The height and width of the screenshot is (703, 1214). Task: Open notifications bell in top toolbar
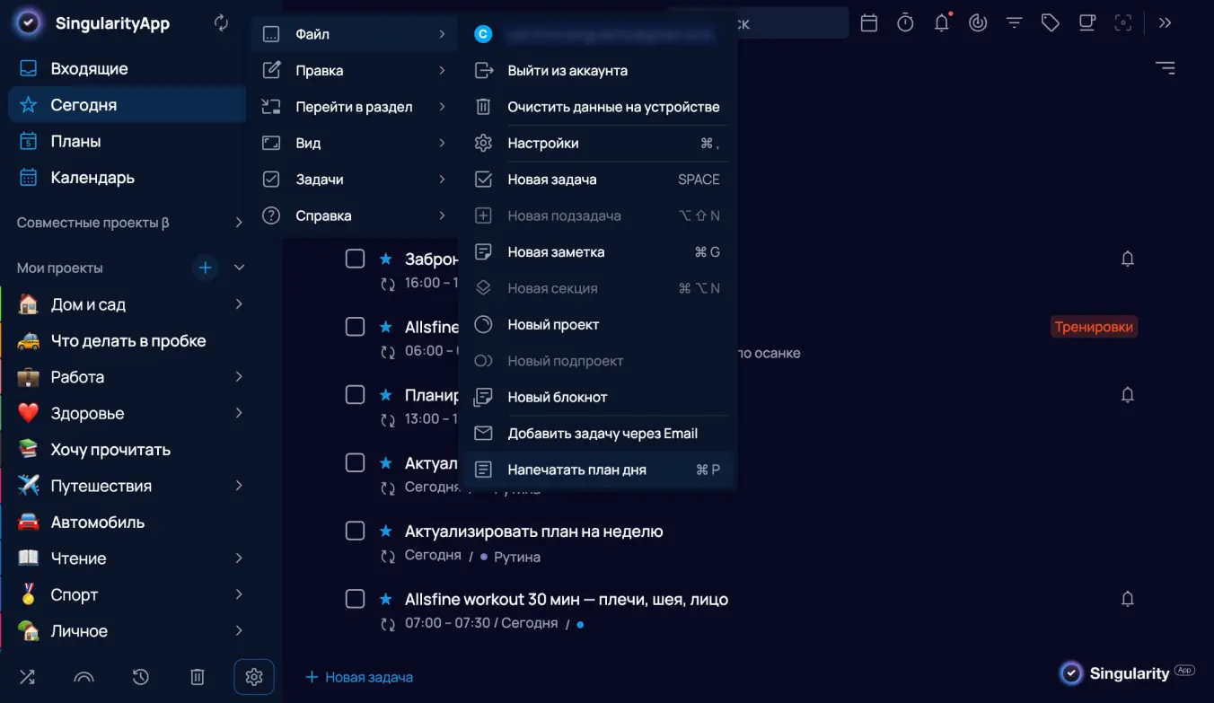(x=941, y=23)
